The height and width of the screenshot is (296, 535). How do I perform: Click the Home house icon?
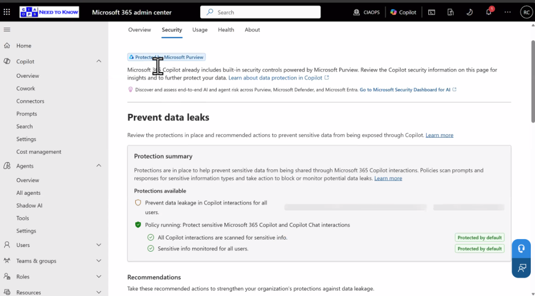point(7,45)
